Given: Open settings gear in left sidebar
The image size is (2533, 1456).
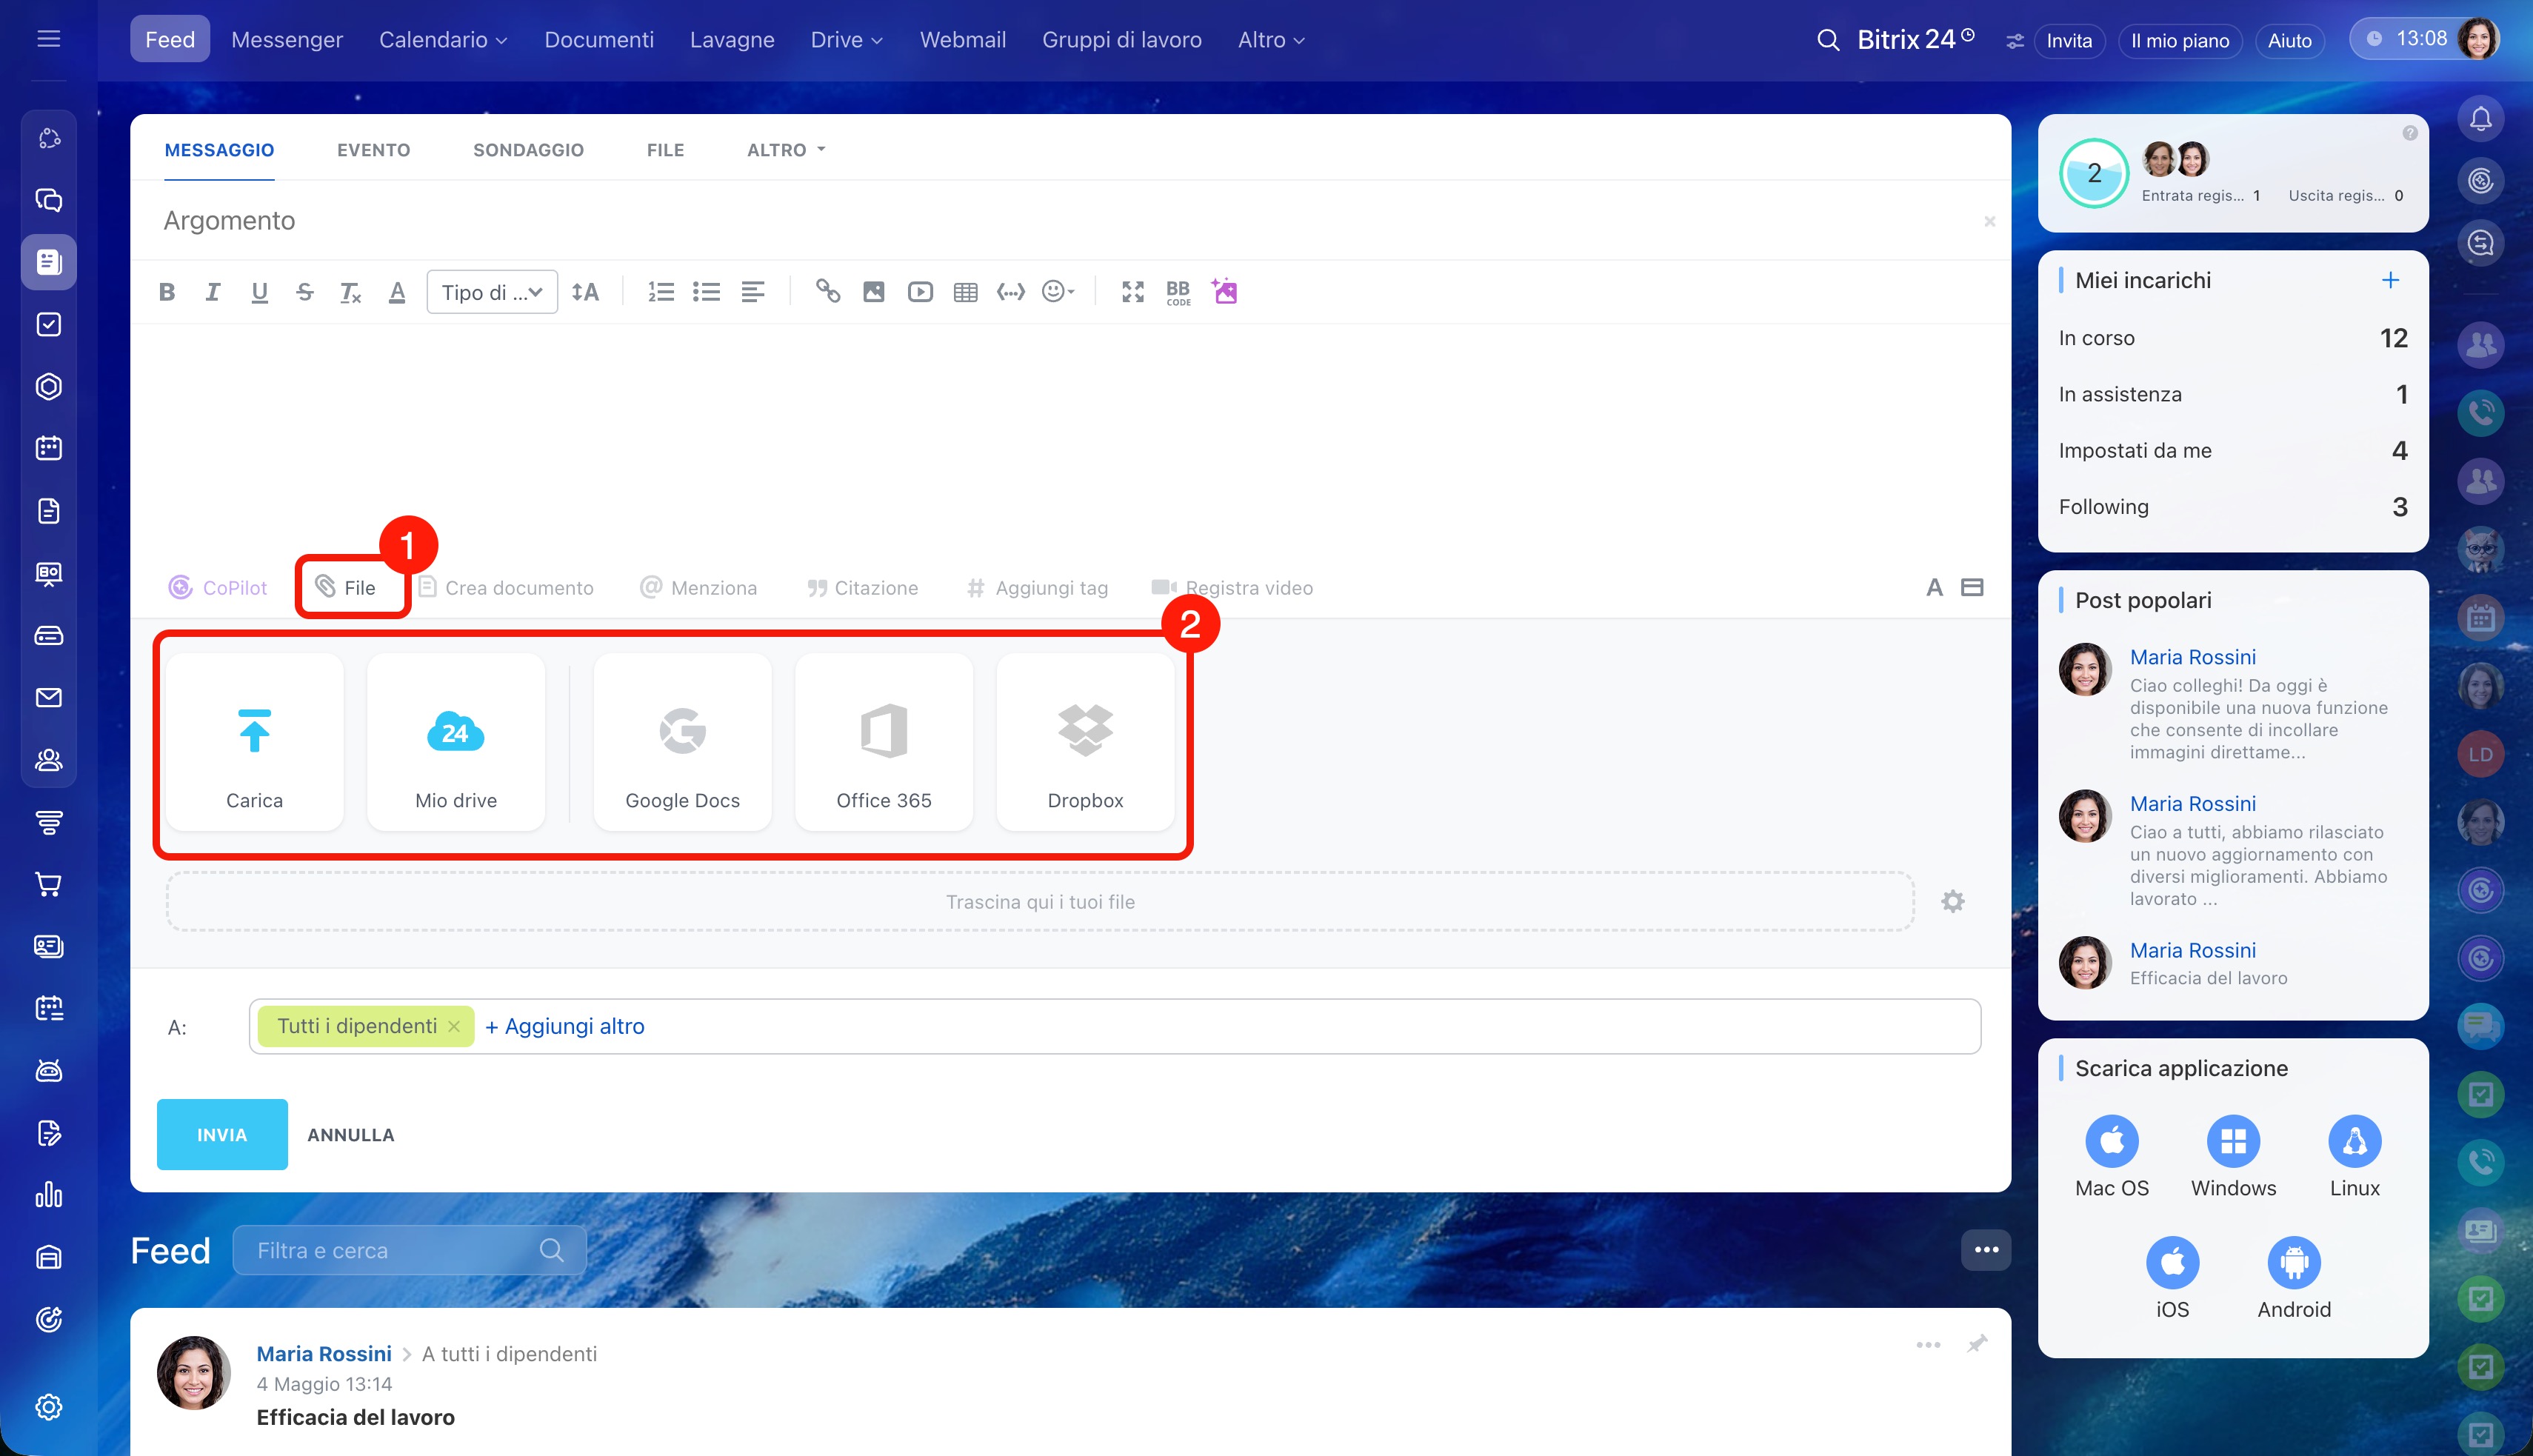Looking at the screenshot, I should pyautogui.click(x=49, y=1408).
